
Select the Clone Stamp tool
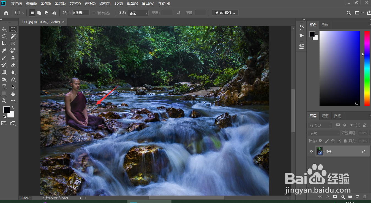13,58
